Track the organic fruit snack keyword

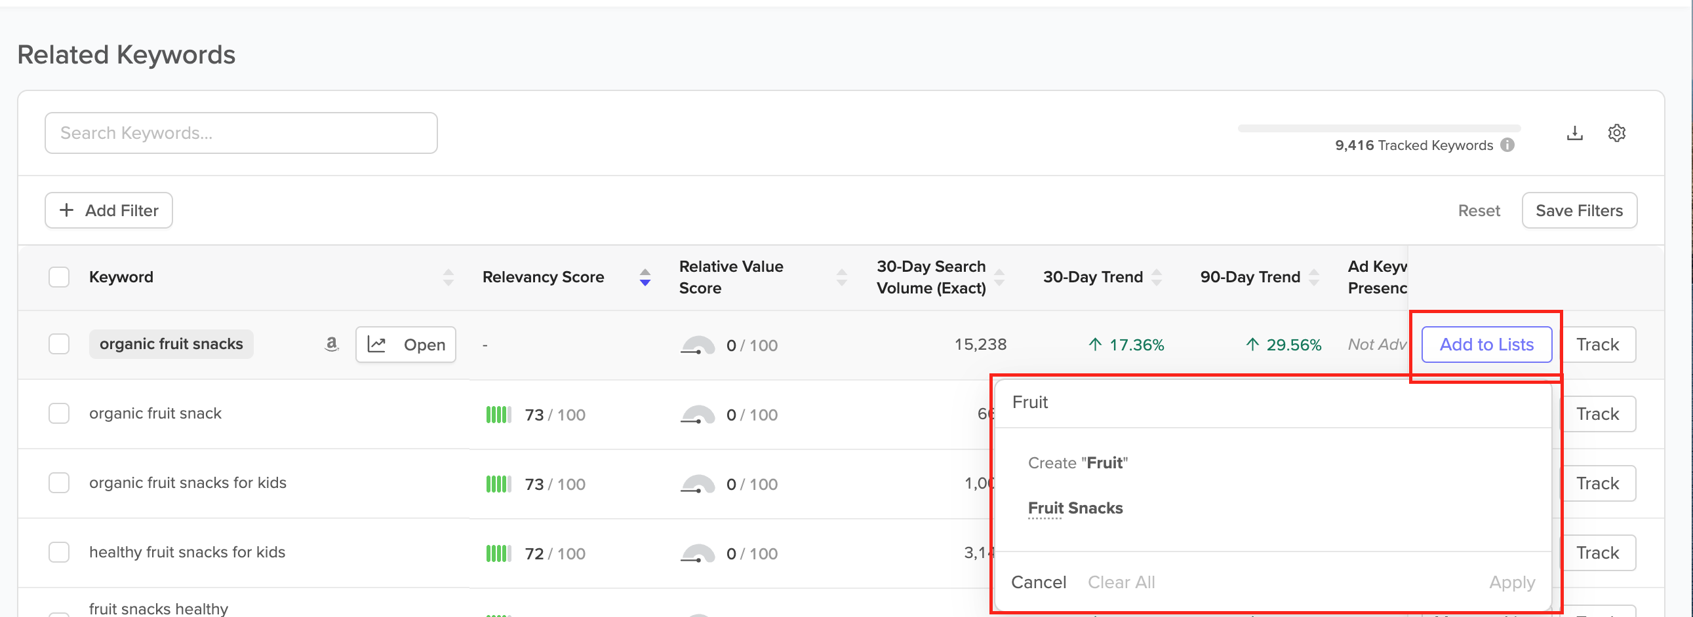pos(1598,414)
